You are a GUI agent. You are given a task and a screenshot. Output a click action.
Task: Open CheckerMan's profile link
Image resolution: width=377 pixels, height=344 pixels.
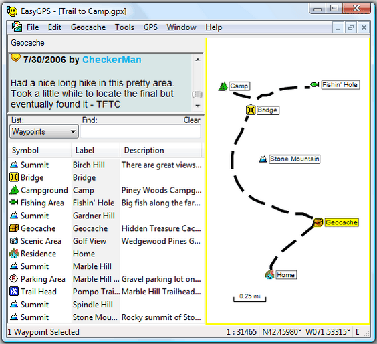coord(112,60)
